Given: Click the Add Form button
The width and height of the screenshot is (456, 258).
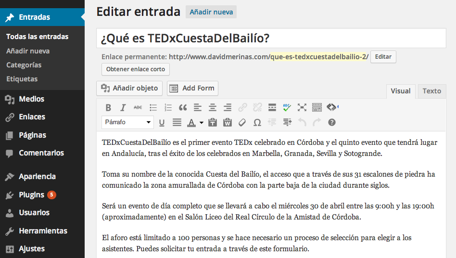Looking at the screenshot, I should coord(192,88).
